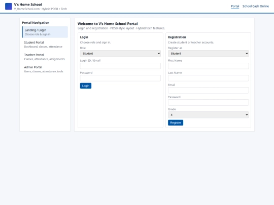The height and width of the screenshot is (205, 274).
Task: Click the 'Portal Navigation' heading
Action: [x=36, y=23]
